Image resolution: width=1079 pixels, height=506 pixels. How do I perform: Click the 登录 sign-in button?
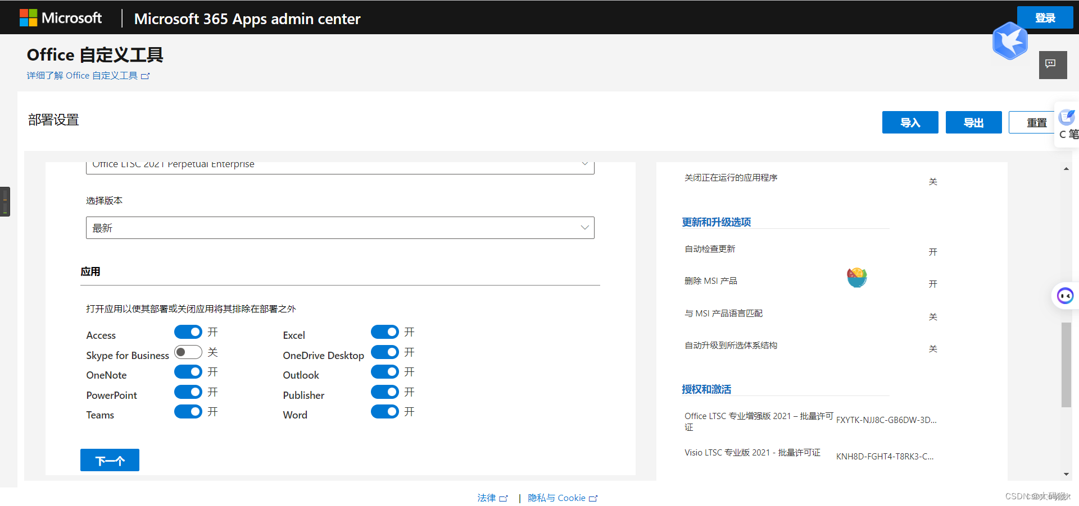1045,17
